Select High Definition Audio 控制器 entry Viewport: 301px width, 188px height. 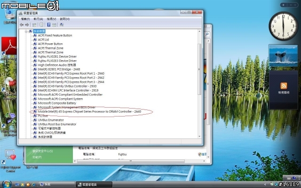[x=57, y=65]
